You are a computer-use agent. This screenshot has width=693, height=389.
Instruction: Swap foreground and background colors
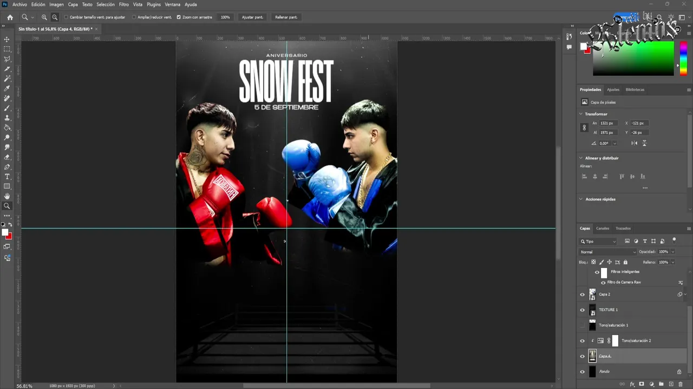10,224
